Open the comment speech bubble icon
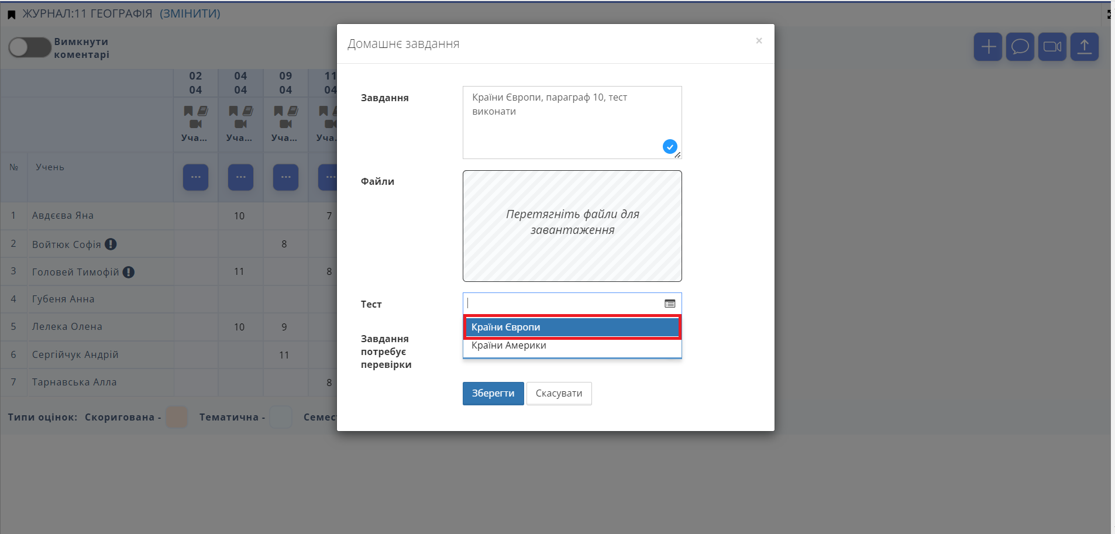The height and width of the screenshot is (534, 1115). point(1020,47)
